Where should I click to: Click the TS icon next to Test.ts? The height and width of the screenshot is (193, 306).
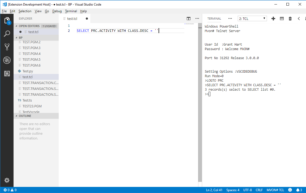(19, 100)
